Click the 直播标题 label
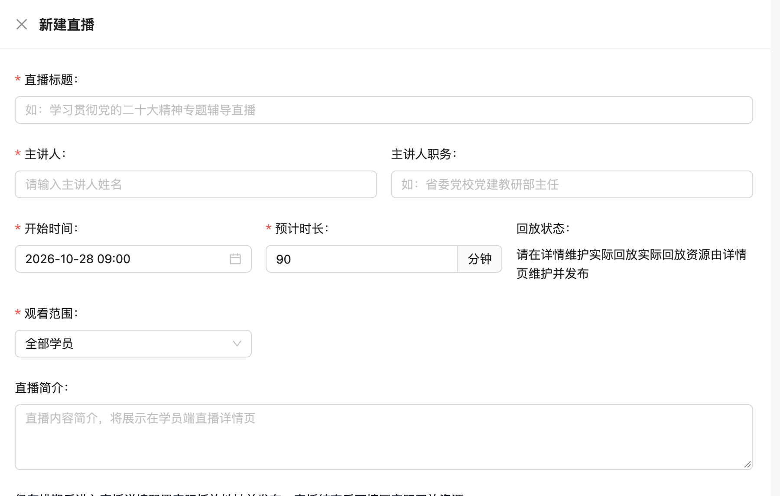 pyautogui.click(x=51, y=80)
